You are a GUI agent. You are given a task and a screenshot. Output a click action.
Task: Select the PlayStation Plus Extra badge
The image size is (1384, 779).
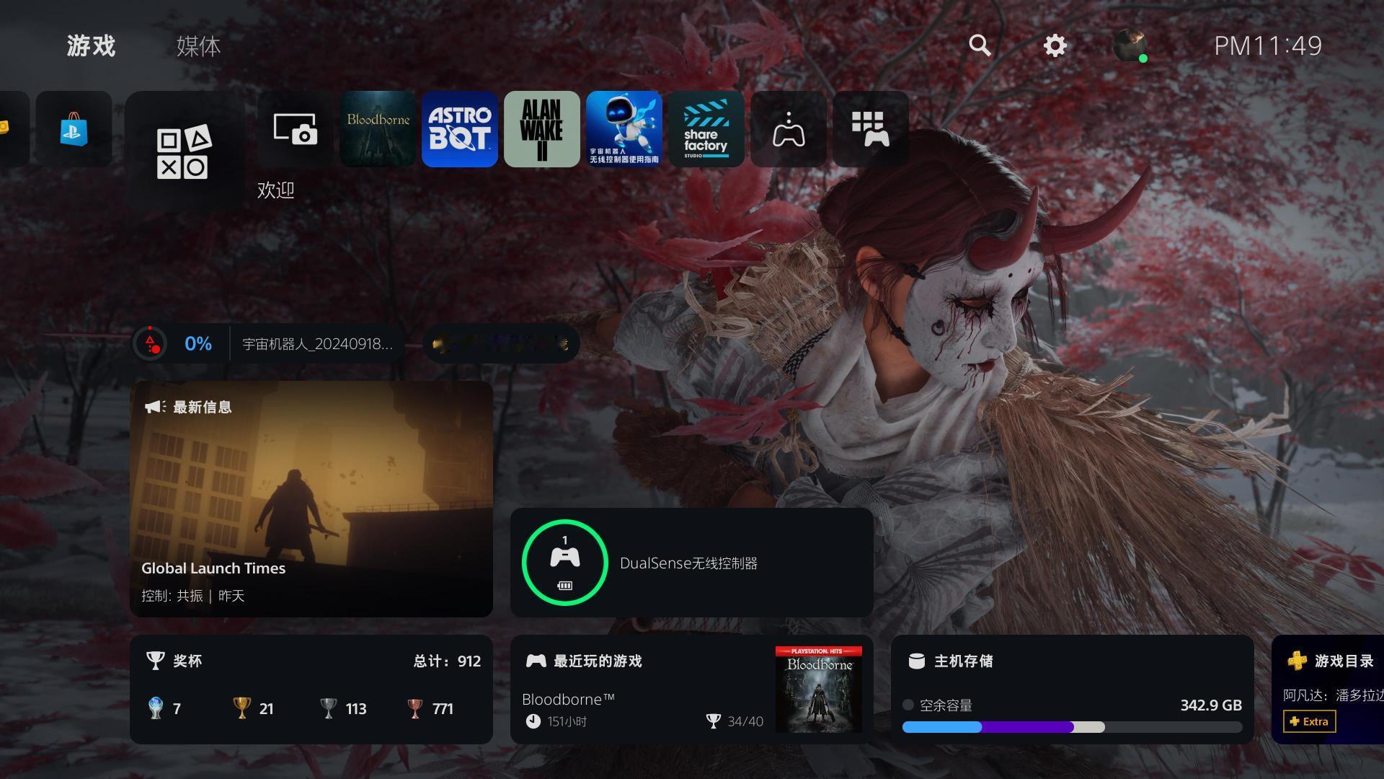coord(1310,721)
